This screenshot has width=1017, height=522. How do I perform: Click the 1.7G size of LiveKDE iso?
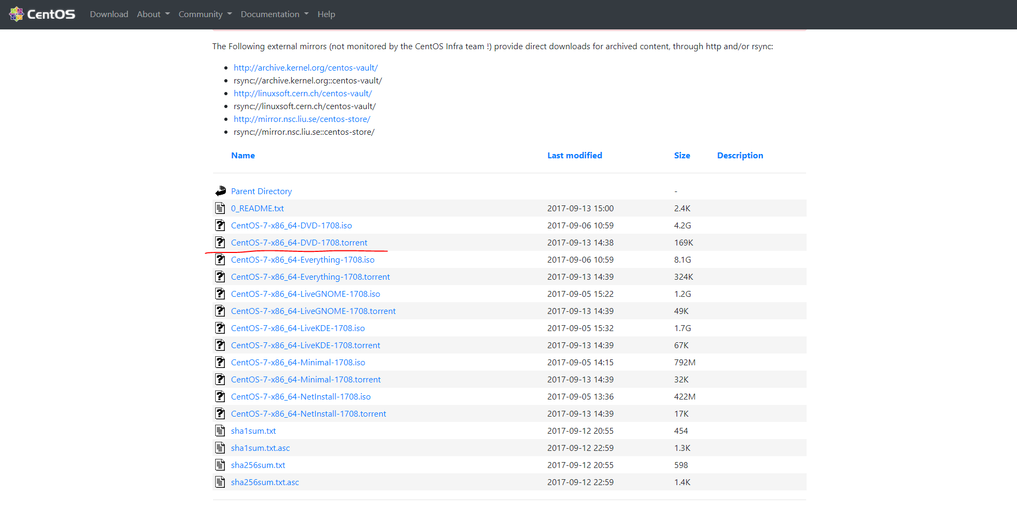pyautogui.click(x=682, y=328)
